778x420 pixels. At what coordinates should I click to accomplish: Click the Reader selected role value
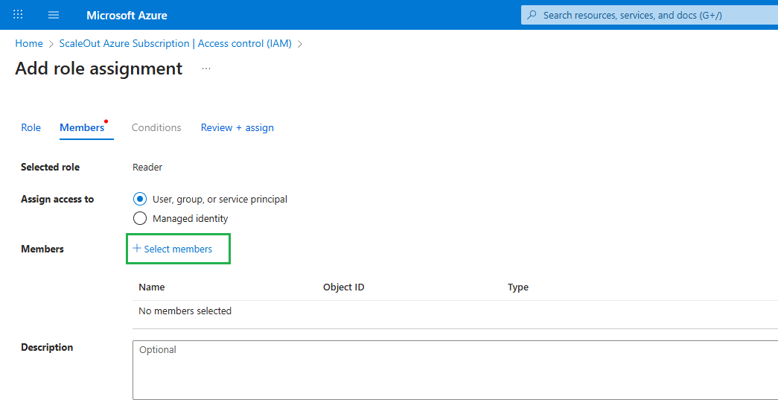[x=147, y=168]
